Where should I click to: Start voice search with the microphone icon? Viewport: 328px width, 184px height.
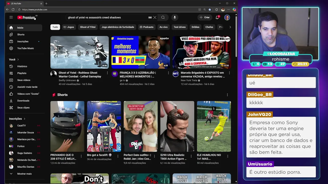pyautogui.click(x=175, y=17)
